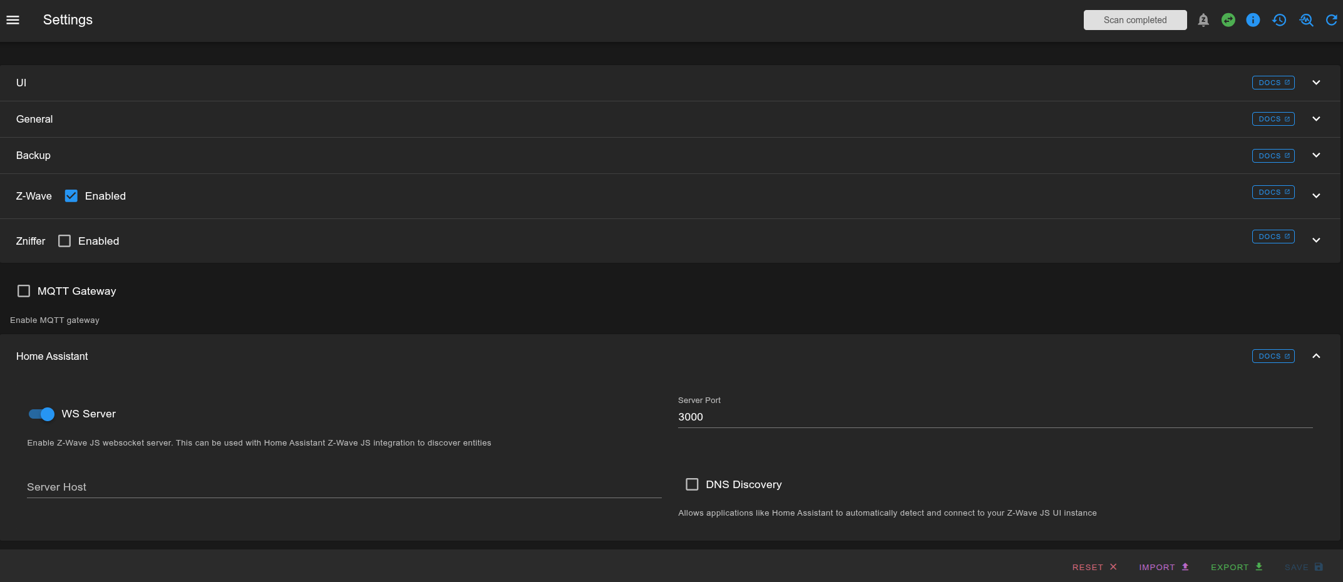Uncheck the Z-Wave Enabled checkbox
Viewport: 1343px width, 582px height.
coord(71,196)
